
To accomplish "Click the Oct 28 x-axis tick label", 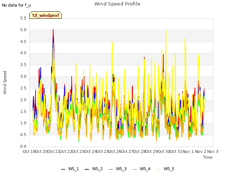I will point(140,151).
